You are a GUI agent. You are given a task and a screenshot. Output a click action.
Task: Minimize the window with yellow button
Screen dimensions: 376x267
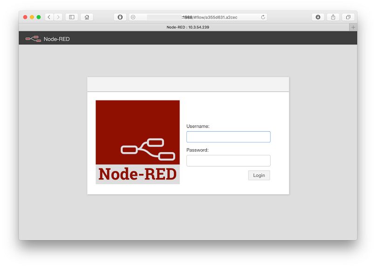click(32, 17)
